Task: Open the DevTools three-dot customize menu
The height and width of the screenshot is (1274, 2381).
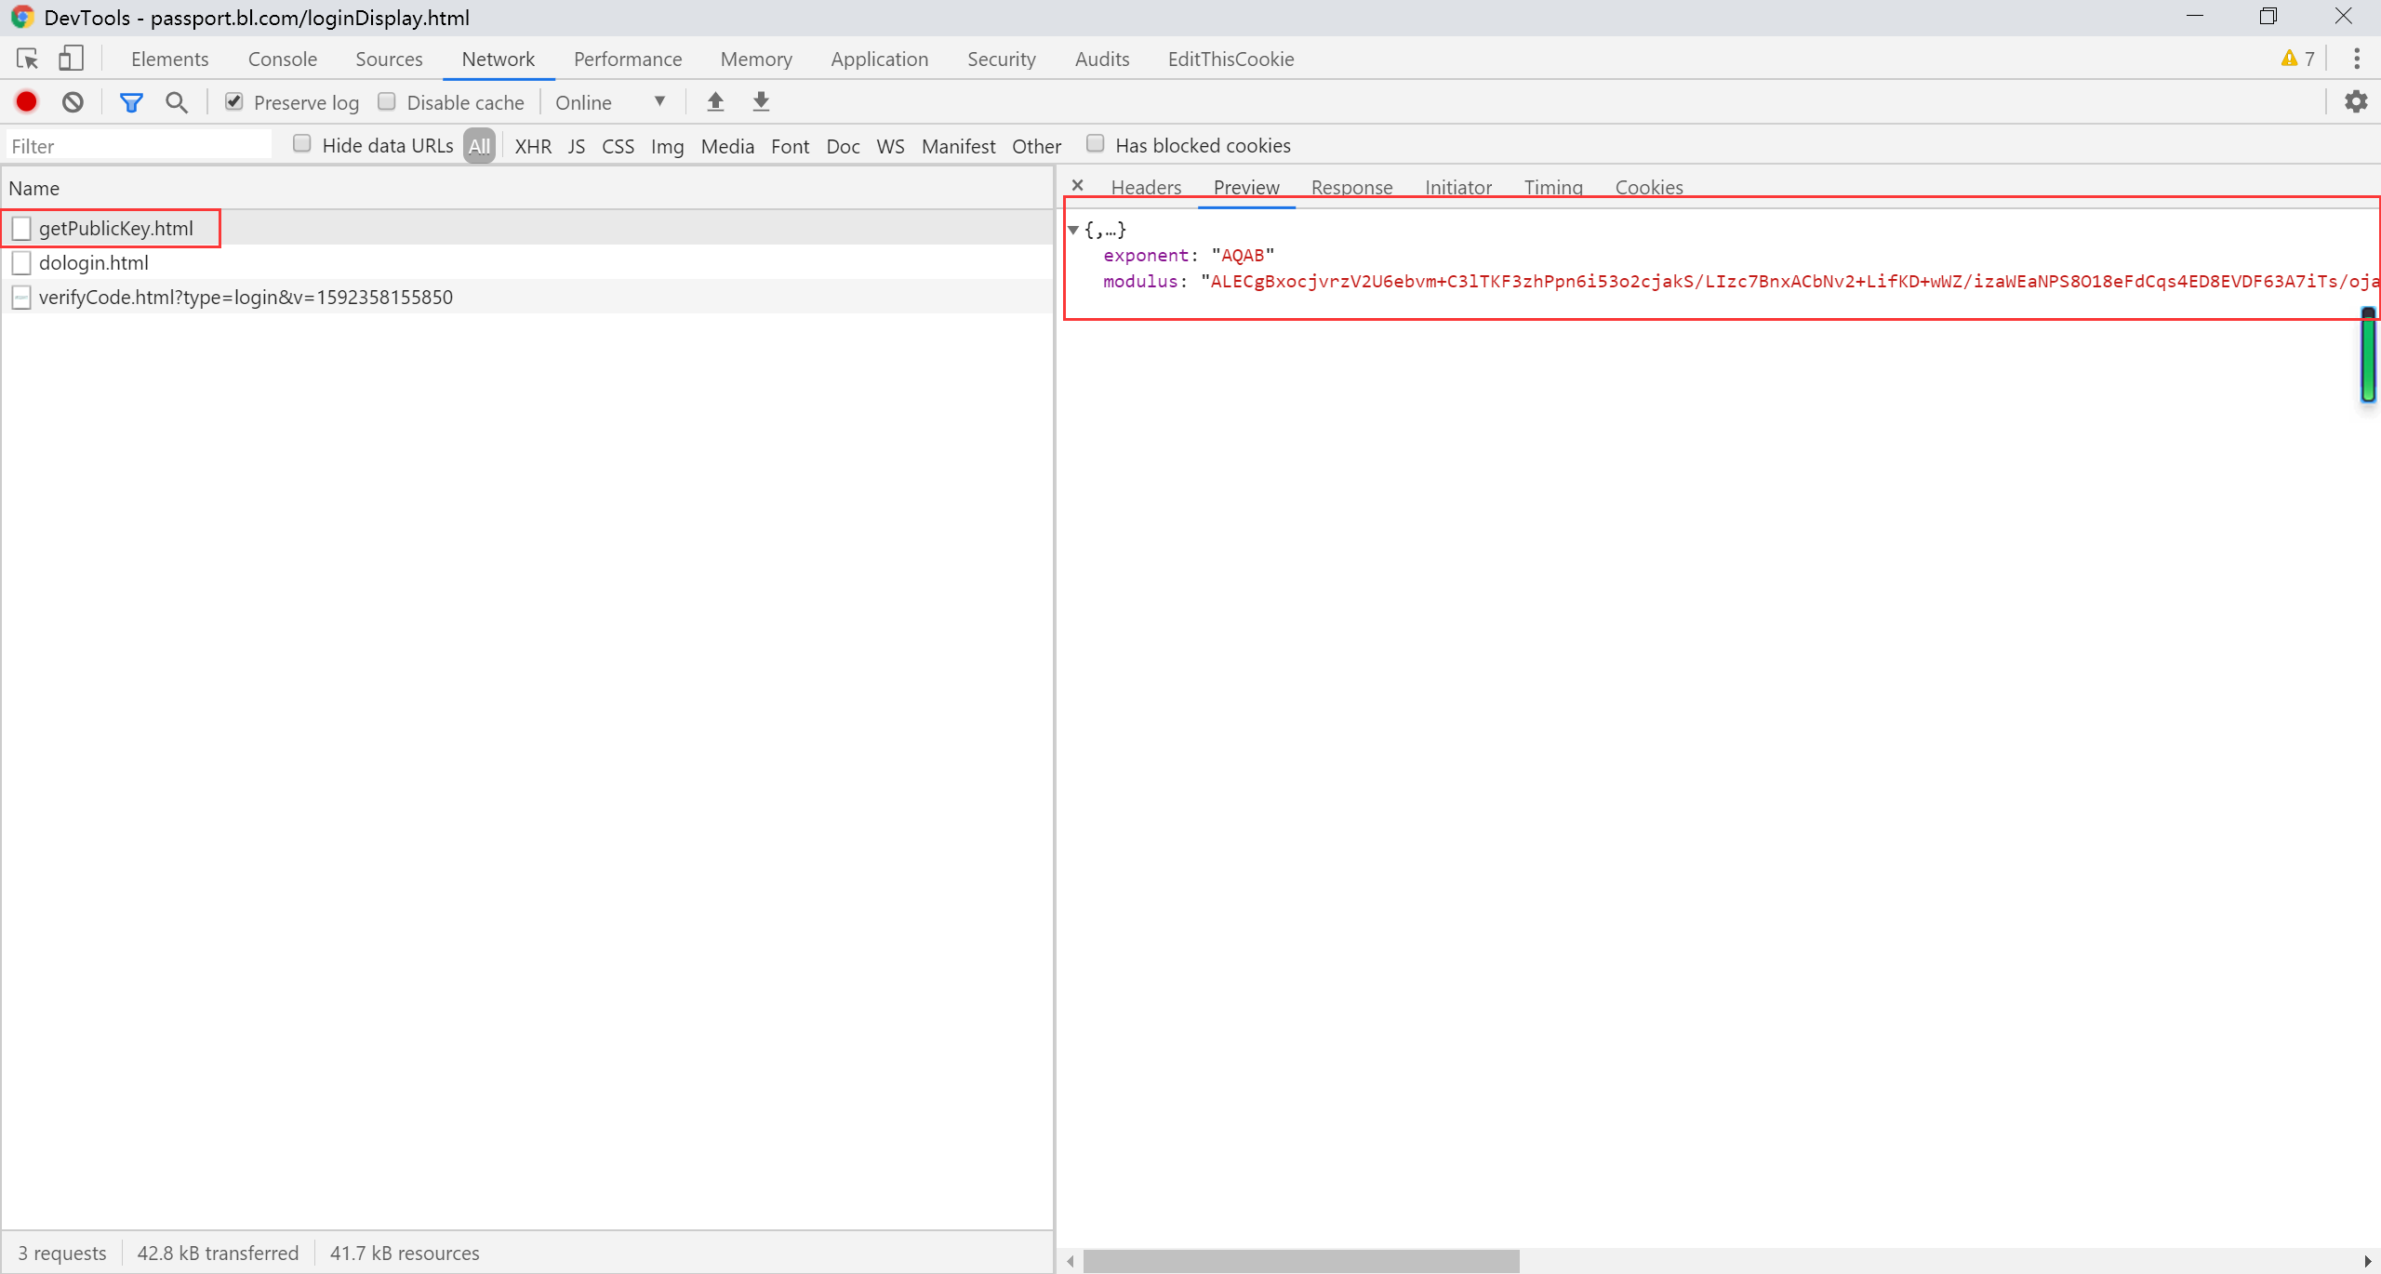Action: point(2356,59)
